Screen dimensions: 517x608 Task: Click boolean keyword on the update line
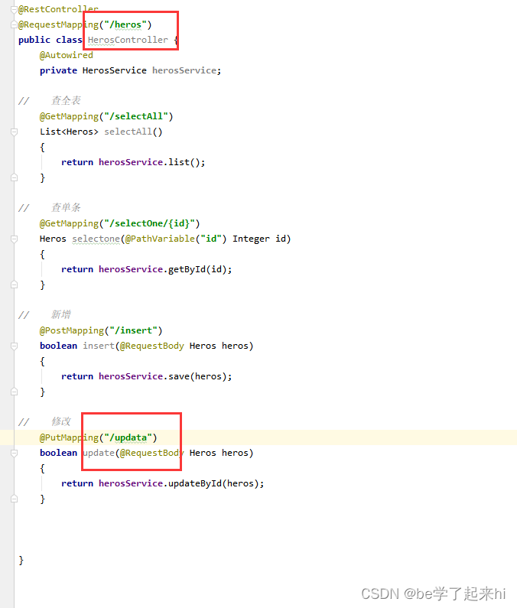click(58, 453)
